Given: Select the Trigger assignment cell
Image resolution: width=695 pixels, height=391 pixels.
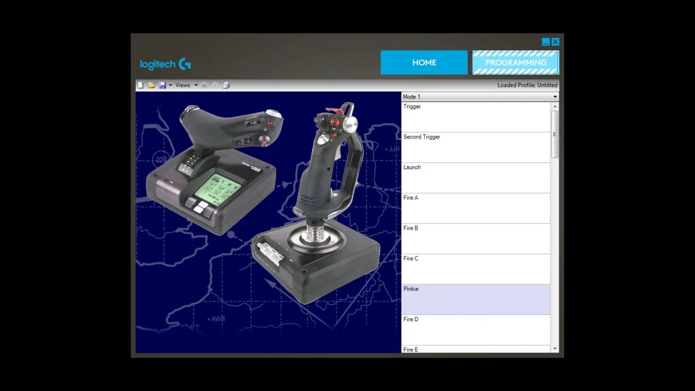Looking at the screenshot, I should [x=475, y=117].
